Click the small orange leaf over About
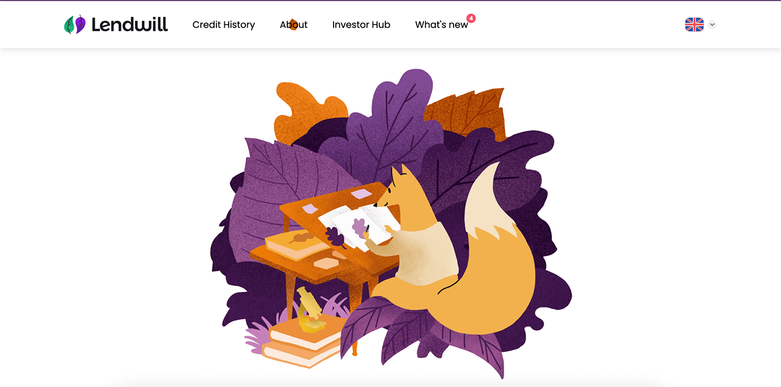The height and width of the screenshot is (387, 781). coord(293,24)
